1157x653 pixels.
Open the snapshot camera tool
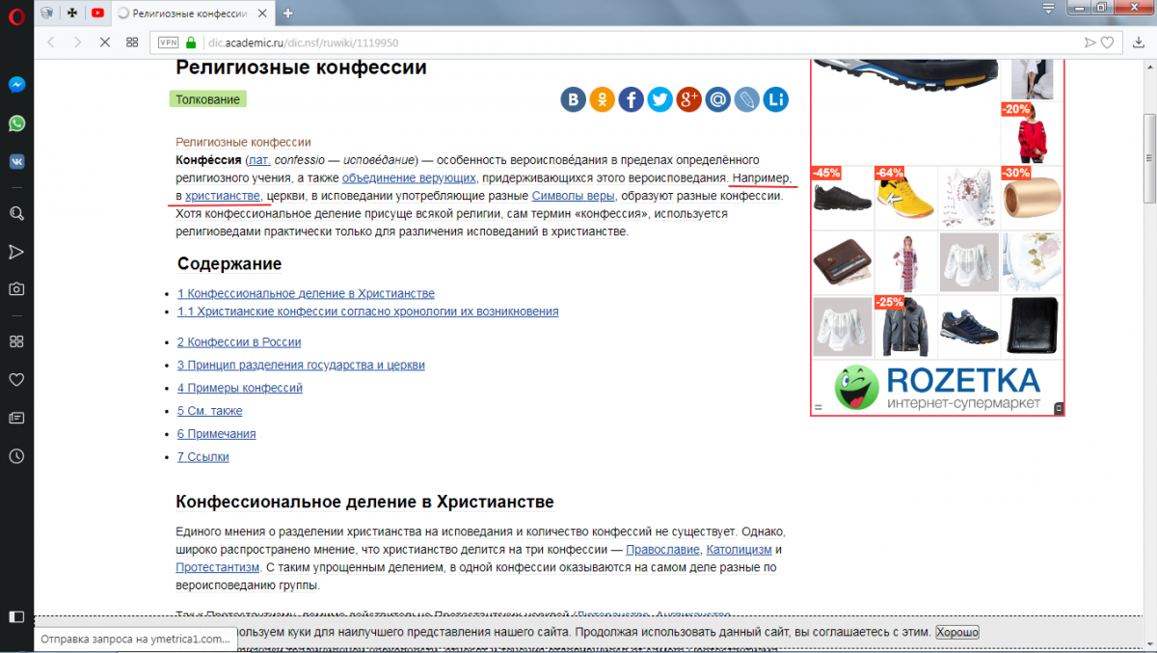tap(16, 288)
